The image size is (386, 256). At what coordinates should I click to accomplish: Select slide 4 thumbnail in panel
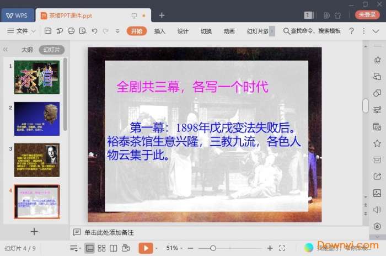pyautogui.click(x=37, y=201)
